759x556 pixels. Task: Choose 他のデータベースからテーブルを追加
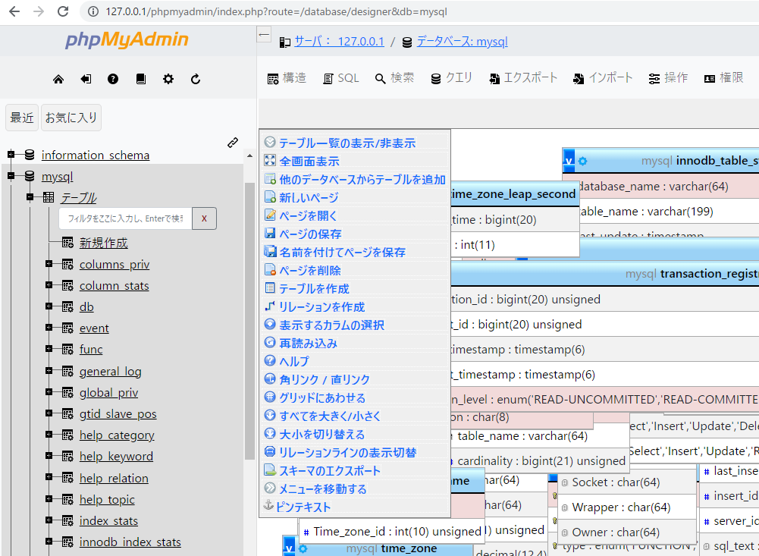(362, 180)
